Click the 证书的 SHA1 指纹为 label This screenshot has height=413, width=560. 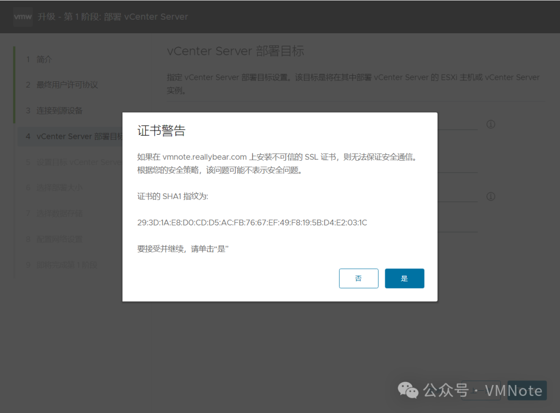pos(173,196)
